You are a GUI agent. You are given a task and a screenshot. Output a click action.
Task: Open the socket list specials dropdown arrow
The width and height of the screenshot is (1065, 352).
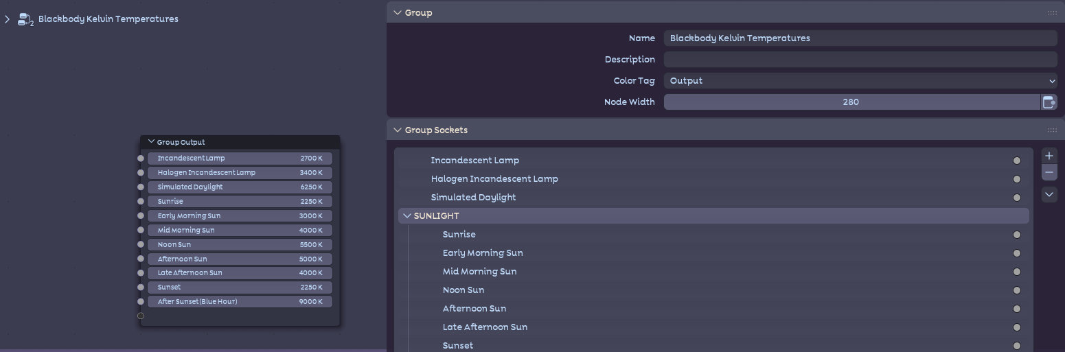tap(1049, 195)
